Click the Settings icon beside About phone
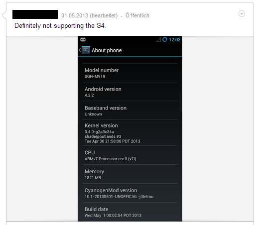Image resolution: width=255 pixels, height=225 pixels. 86,50
